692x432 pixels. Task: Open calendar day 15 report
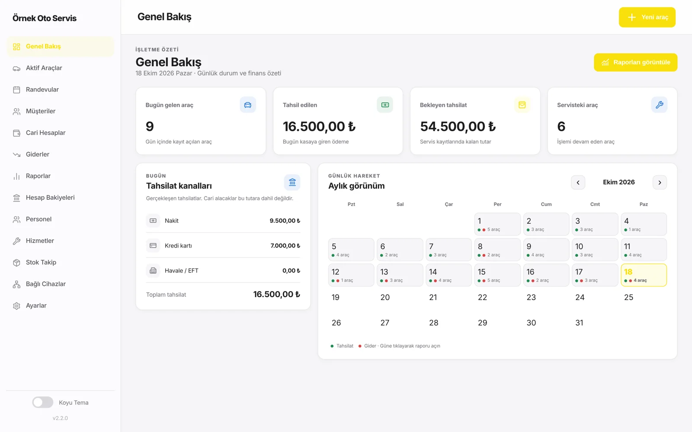pyautogui.click(x=497, y=275)
